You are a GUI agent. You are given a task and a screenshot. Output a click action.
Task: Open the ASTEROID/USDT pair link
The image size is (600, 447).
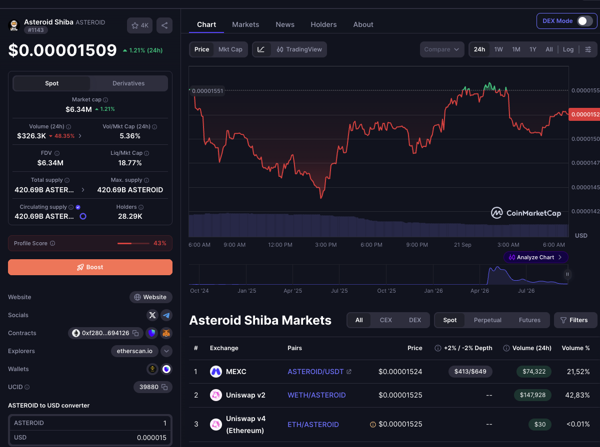point(319,372)
